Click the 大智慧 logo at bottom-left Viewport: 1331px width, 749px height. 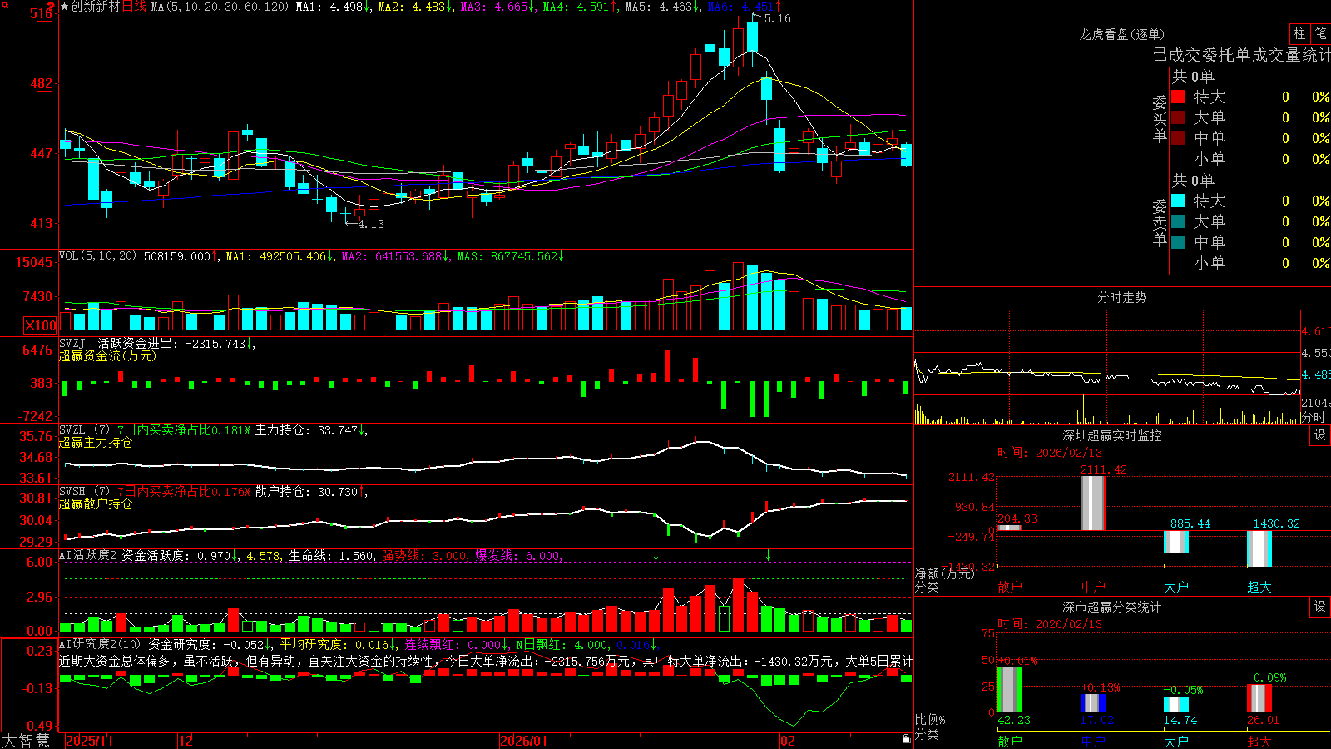(x=26, y=741)
